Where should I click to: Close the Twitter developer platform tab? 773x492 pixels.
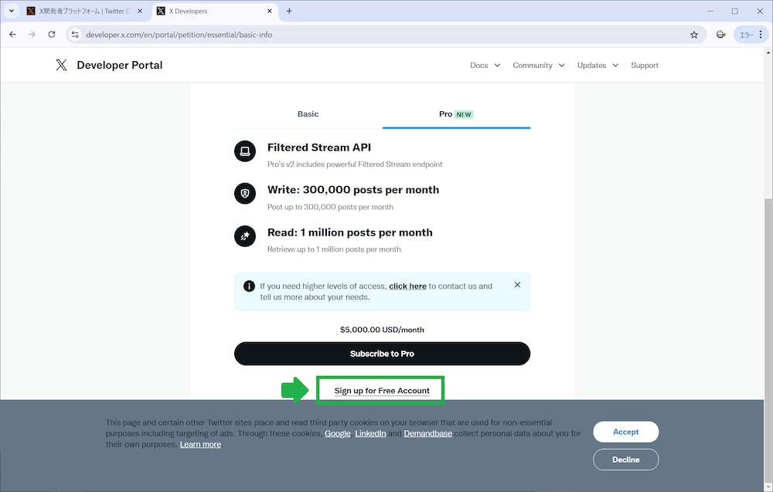[x=140, y=11]
